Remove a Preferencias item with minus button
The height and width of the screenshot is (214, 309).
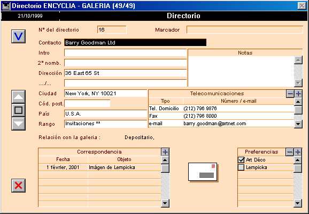pyautogui.click(x=290, y=152)
